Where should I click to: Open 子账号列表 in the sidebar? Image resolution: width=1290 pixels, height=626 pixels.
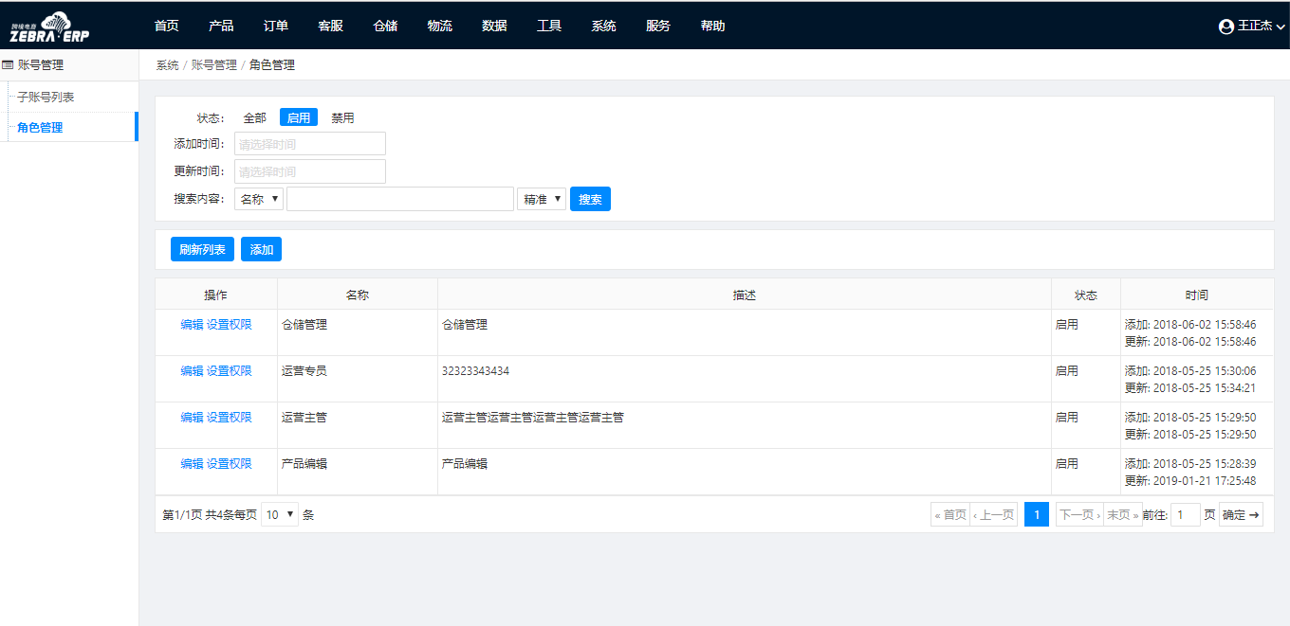pos(46,97)
